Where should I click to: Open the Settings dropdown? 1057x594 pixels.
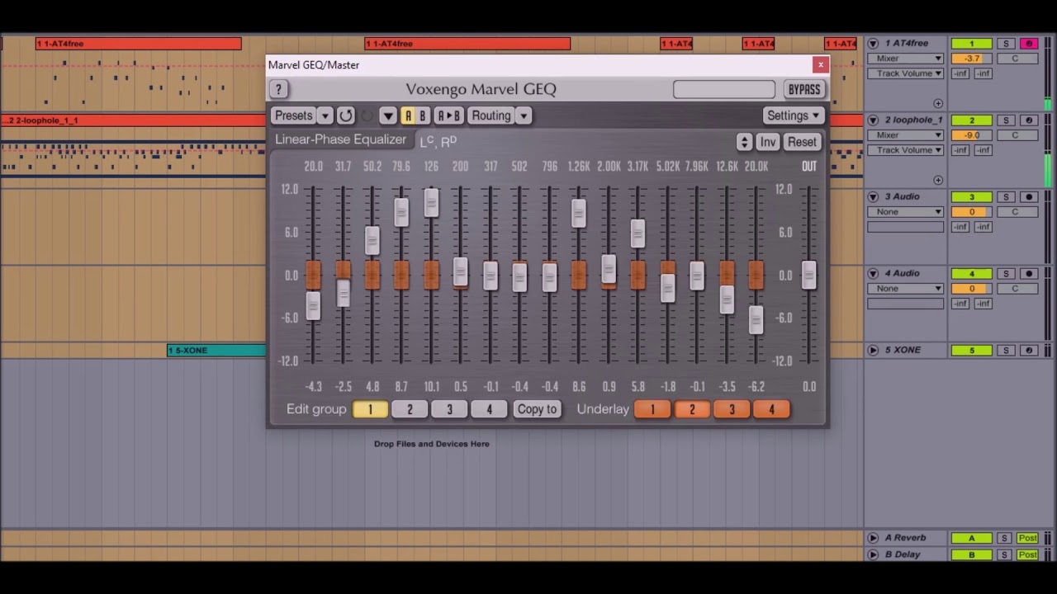click(793, 115)
